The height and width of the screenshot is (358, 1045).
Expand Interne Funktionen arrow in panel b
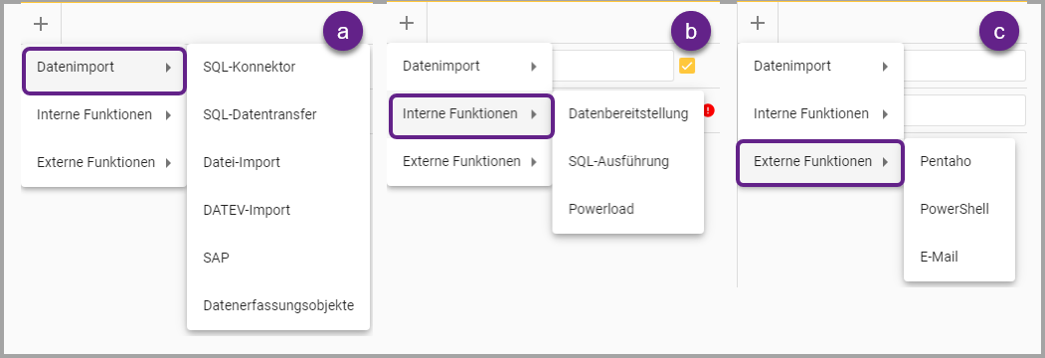(x=534, y=114)
